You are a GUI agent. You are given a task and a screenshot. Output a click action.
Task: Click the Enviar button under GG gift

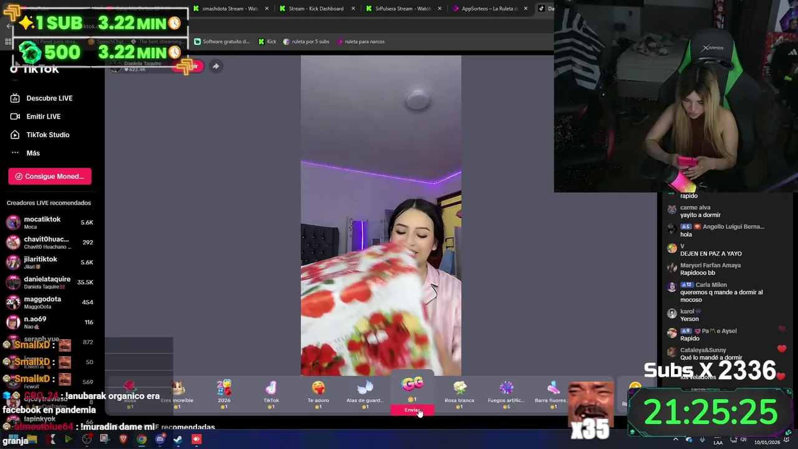[412, 410]
